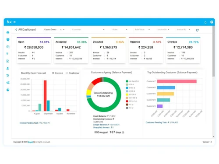This screenshot has height=164, width=219.
Task: Open the Customer filter dropdown
Action: (x=88, y=30)
